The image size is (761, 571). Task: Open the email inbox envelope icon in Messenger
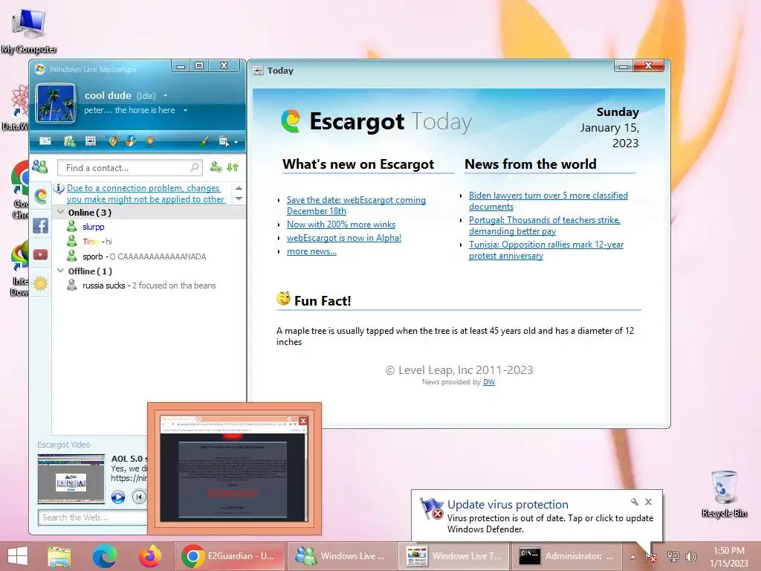(45, 141)
